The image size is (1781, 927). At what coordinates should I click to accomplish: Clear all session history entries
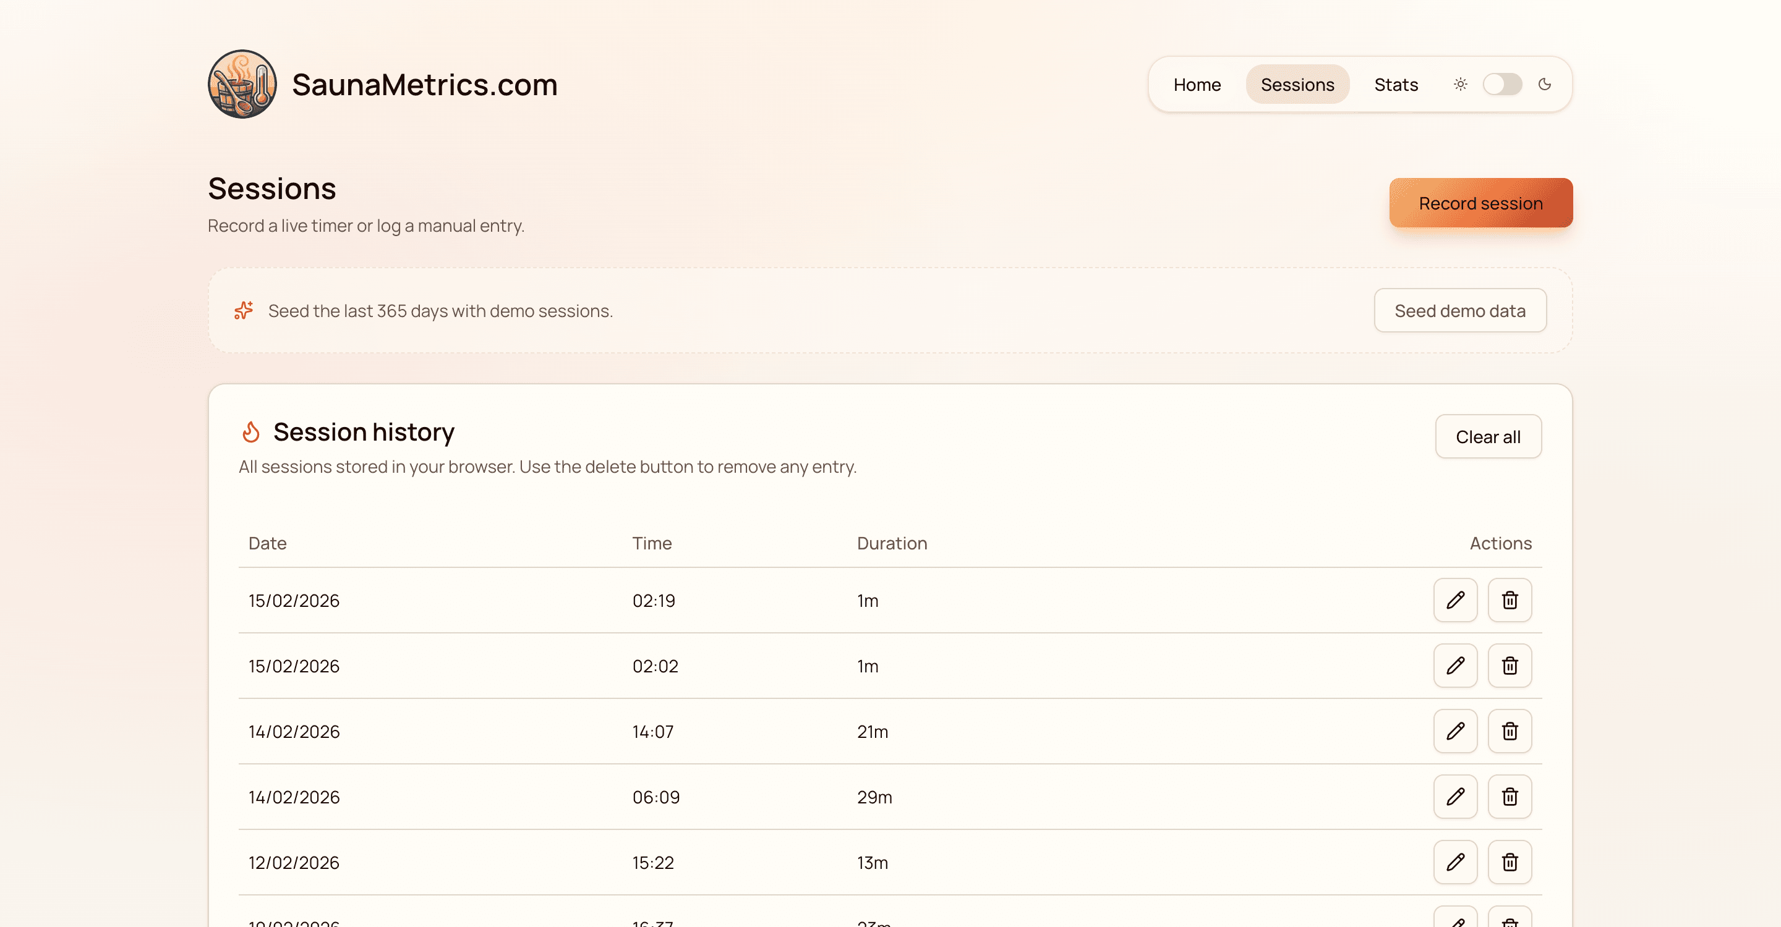pos(1488,436)
